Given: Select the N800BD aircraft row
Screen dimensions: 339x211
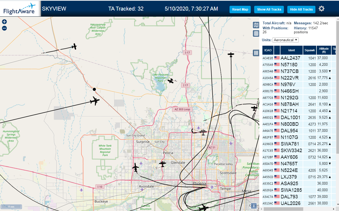Looking at the screenshot, I should tap(299, 124).
